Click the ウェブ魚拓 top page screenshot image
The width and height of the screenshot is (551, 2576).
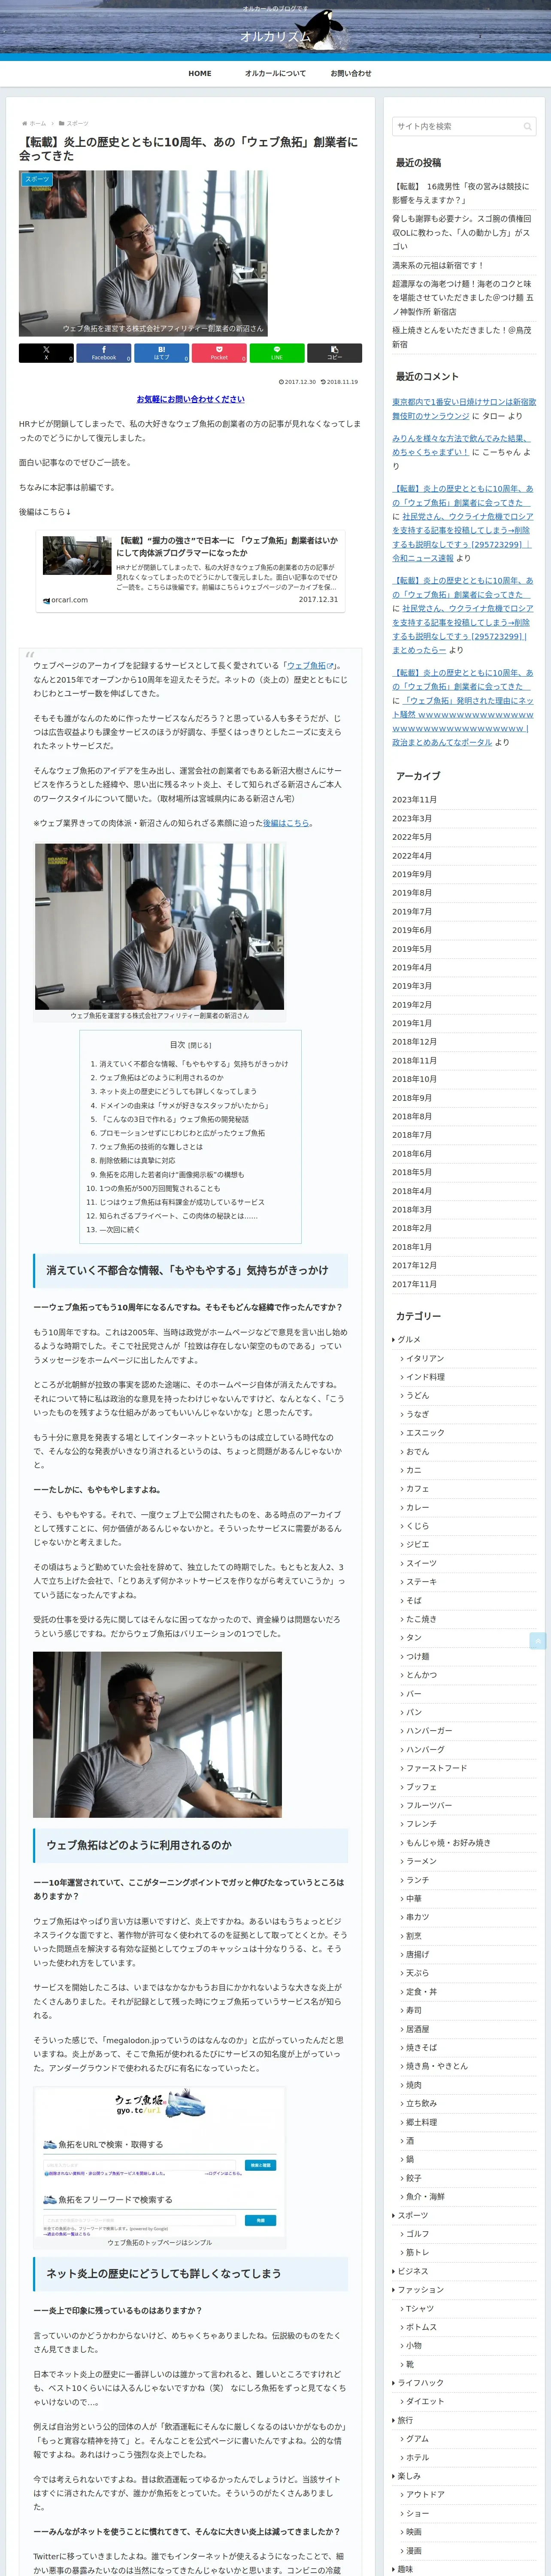coord(160,2163)
